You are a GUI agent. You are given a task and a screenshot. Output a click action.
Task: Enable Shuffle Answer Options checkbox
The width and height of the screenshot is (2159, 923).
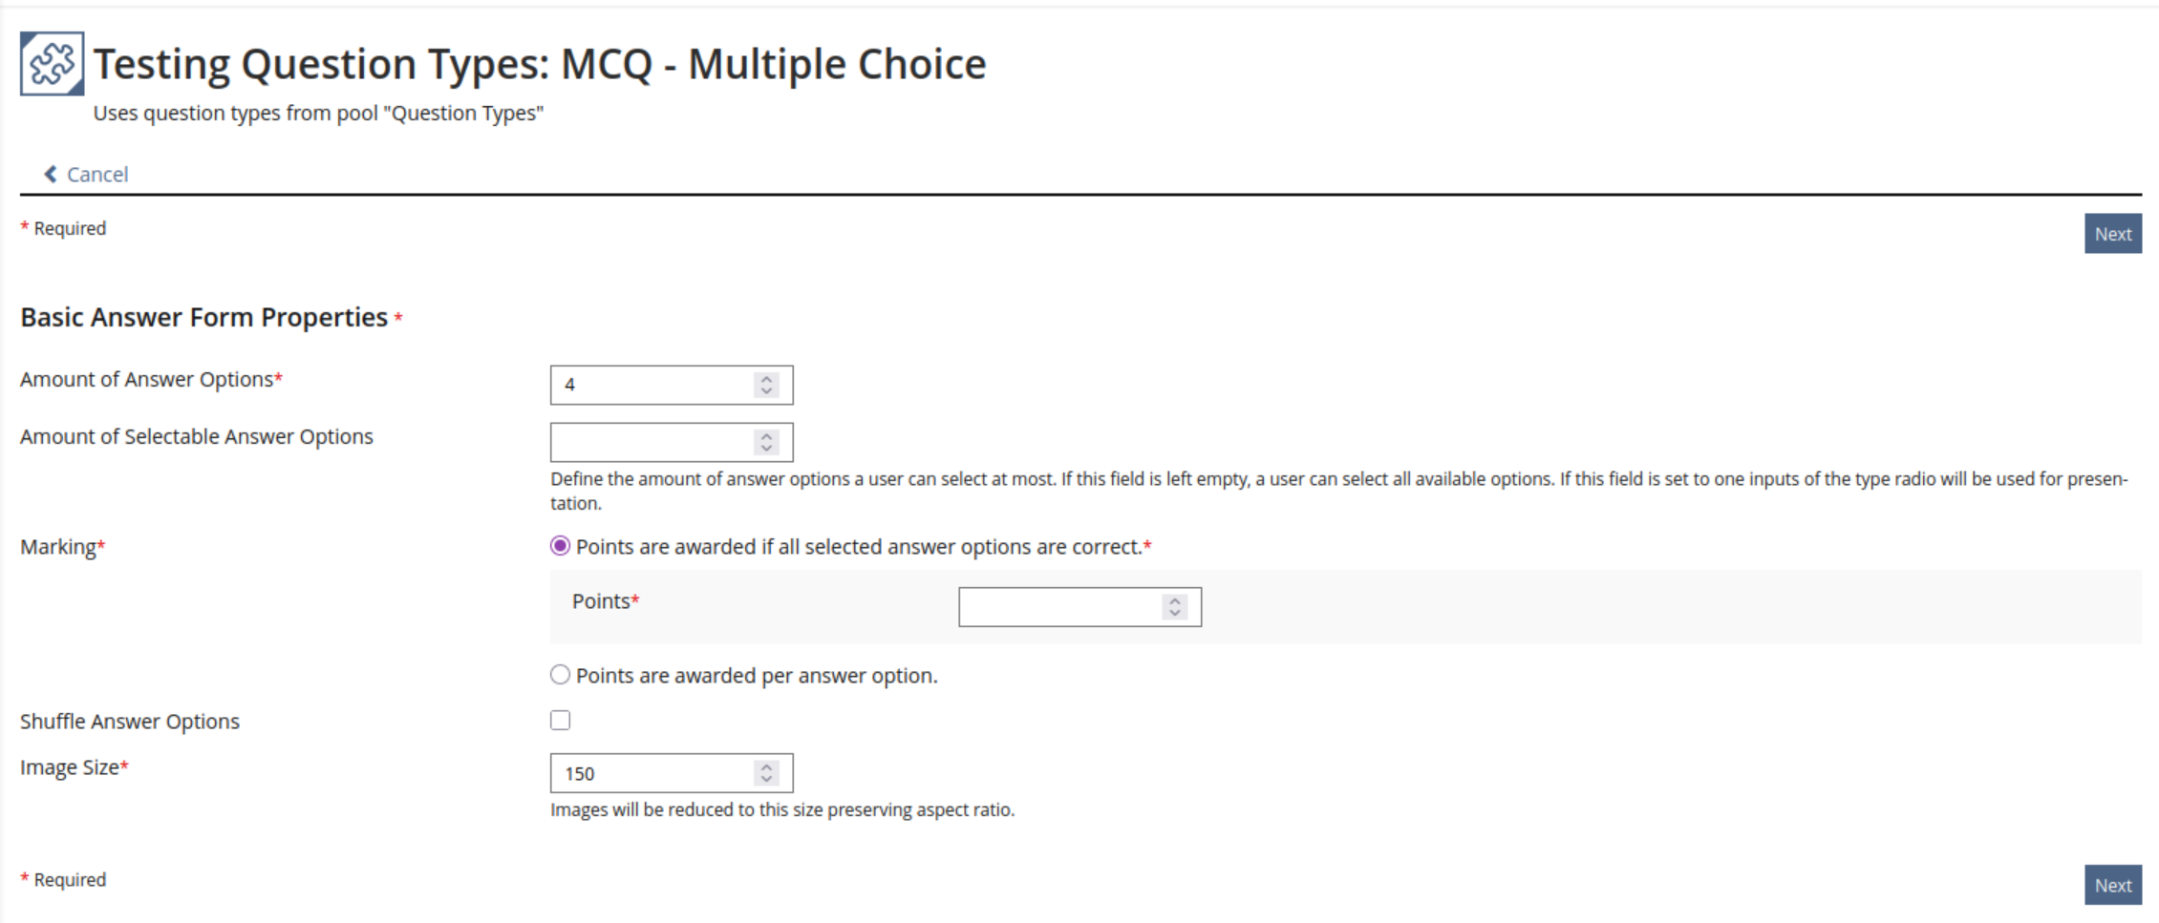pos(561,721)
